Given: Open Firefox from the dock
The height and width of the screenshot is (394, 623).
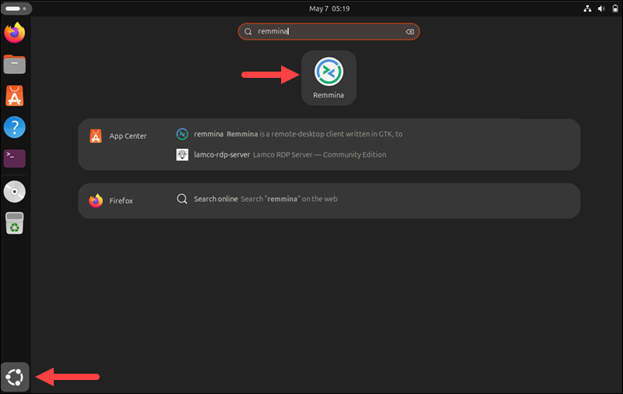Looking at the screenshot, I should tap(15, 33).
